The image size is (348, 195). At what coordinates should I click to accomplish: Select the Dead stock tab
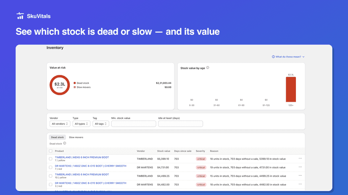pos(57,137)
